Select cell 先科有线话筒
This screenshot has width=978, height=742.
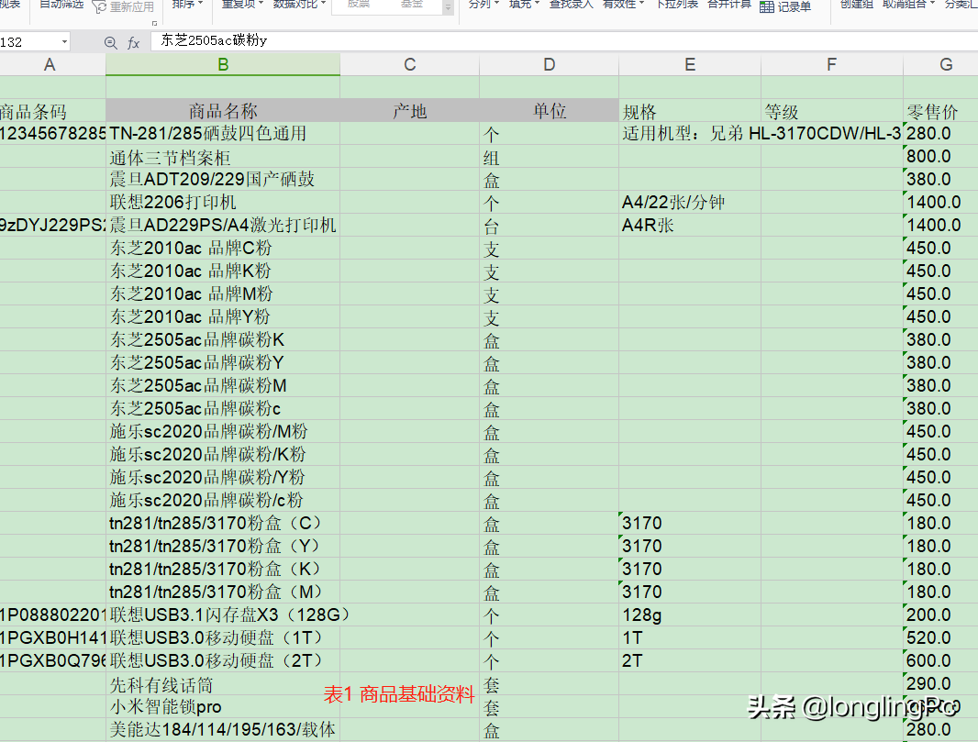[x=223, y=684]
